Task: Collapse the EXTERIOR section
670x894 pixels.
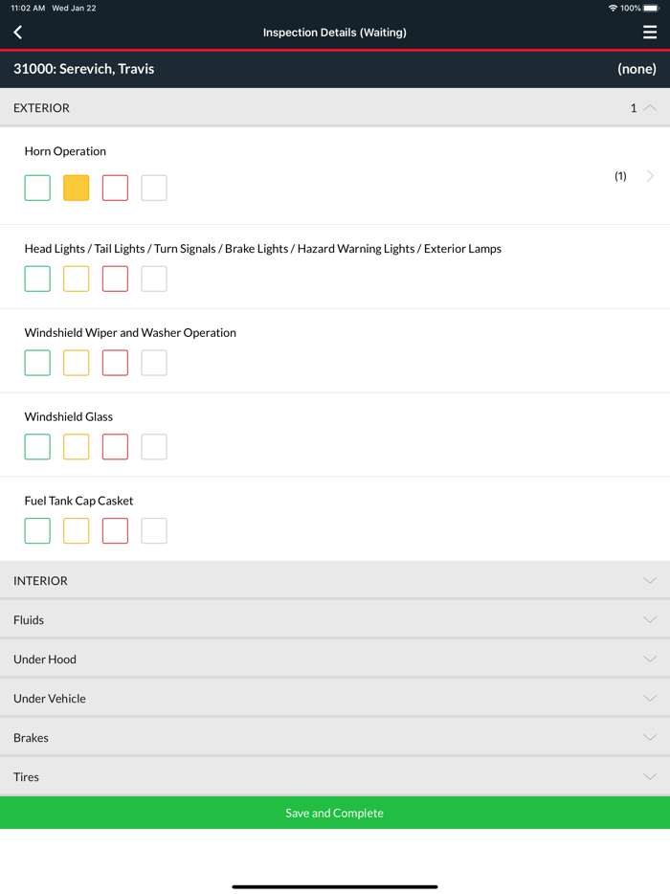Action: tap(650, 108)
